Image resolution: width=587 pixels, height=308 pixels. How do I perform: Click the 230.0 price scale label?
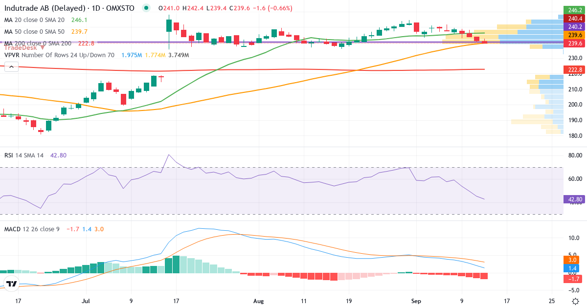(x=575, y=58)
